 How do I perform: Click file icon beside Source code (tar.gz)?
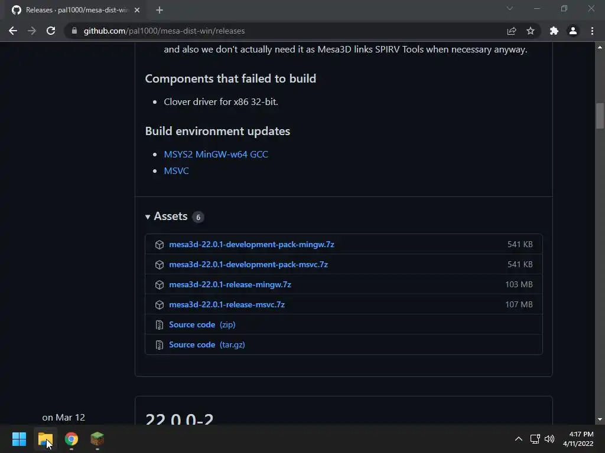point(160,344)
